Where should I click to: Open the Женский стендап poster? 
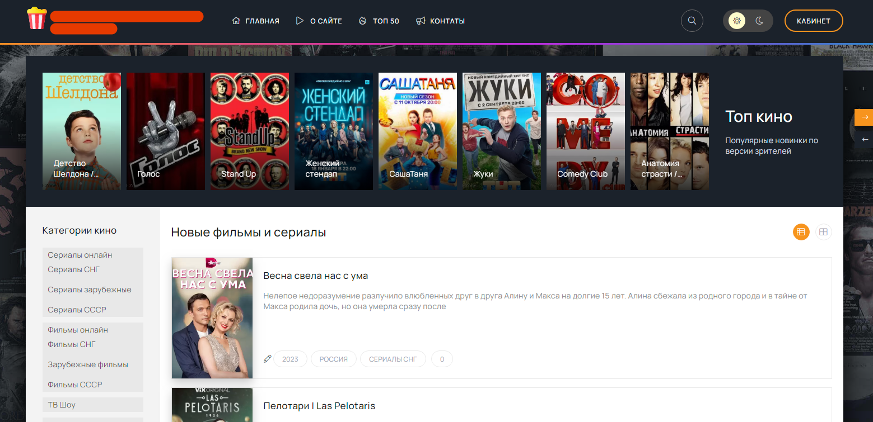(x=334, y=131)
